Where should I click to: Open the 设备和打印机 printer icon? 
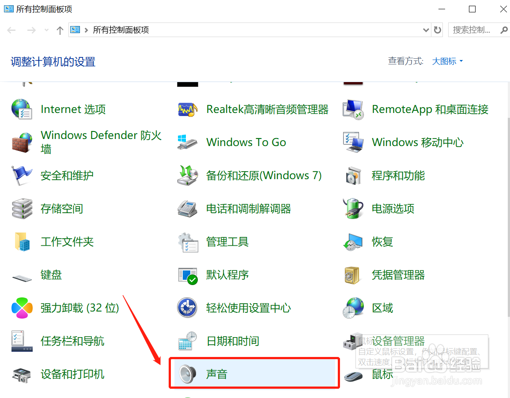[22, 375]
